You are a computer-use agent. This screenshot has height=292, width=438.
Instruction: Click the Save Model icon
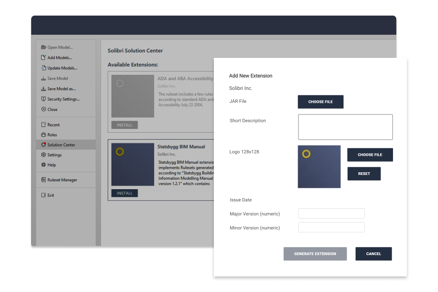pos(44,78)
